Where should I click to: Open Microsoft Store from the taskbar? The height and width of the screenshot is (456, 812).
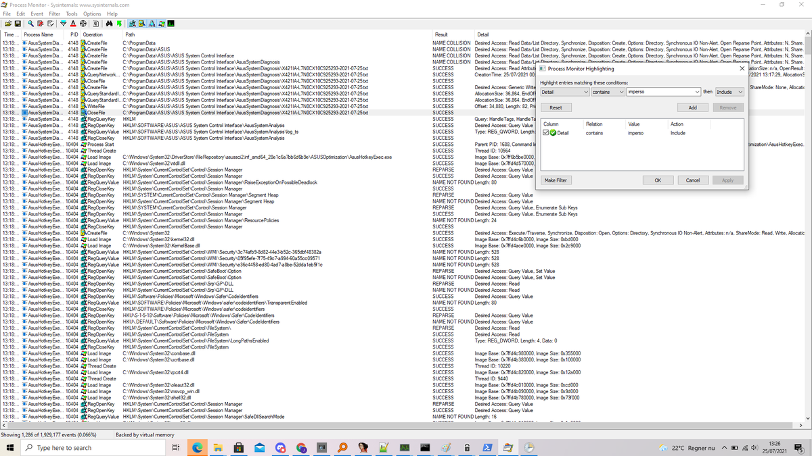[239, 447]
